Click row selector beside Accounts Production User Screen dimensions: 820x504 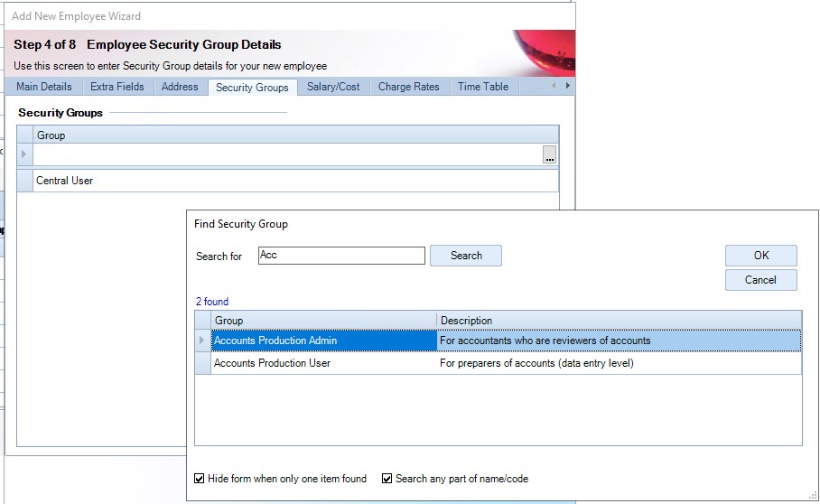[203, 363]
